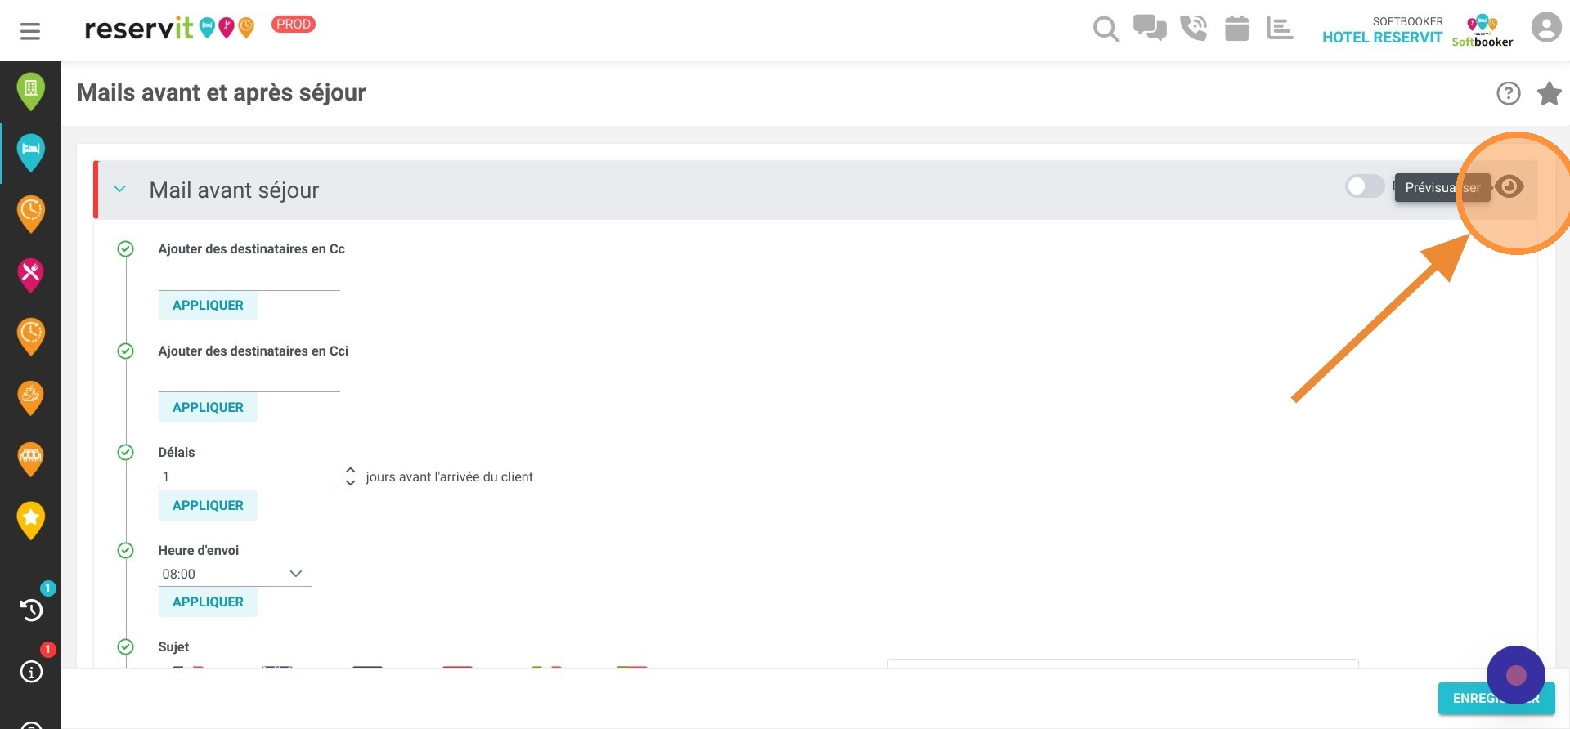Click the help question mark icon
Image resolution: width=1570 pixels, height=729 pixels.
pyautogui.click(x=1508, y=93)
